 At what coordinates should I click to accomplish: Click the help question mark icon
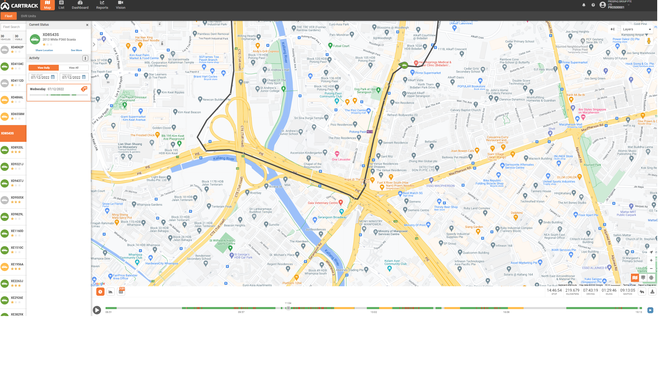point(593,5)
